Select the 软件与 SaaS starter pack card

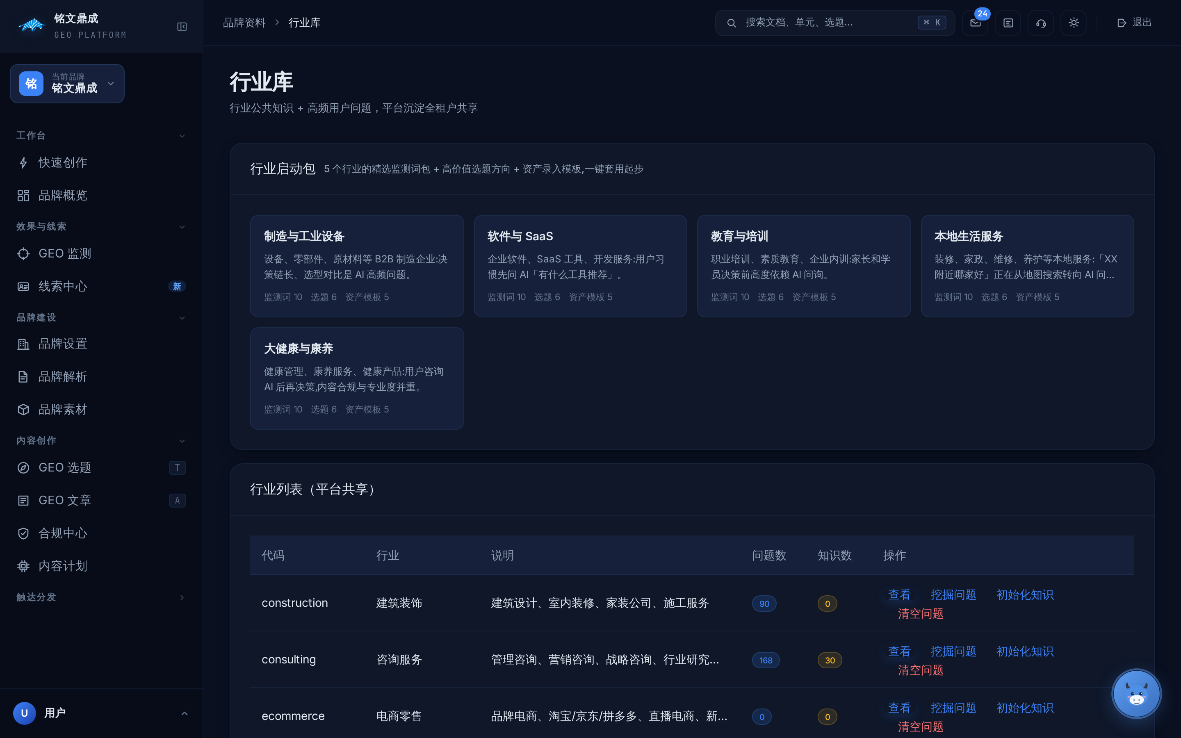tap(580, 266)
